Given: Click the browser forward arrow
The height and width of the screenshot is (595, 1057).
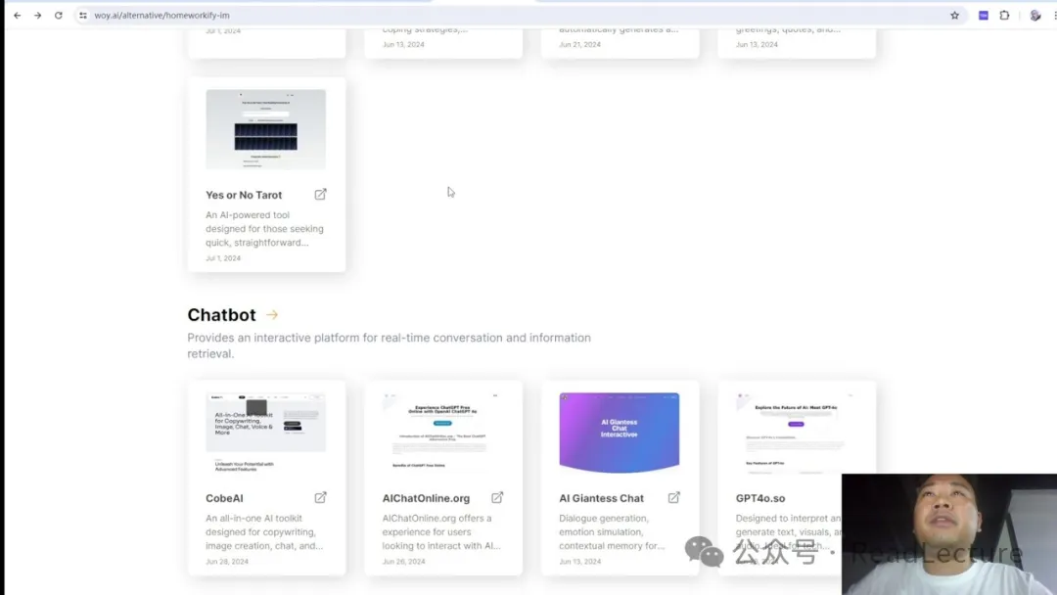Looking at the screenshot, I should pyautogui.click(x=37, y=16).
